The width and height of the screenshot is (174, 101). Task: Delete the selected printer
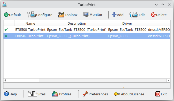tap(159, 15)
